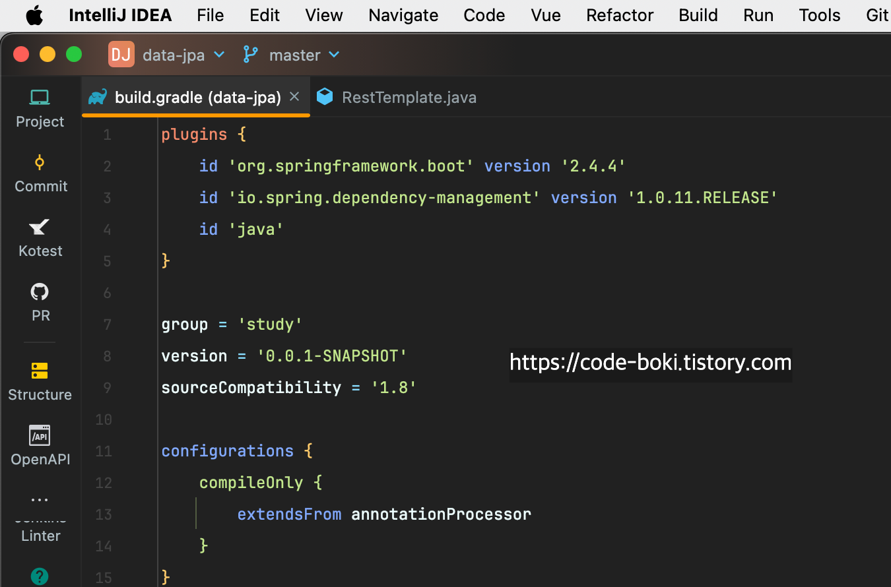This screenshot has height=587, width=891.
Task: Click the DJ project badge icon
Action: (x=121, y=55)
